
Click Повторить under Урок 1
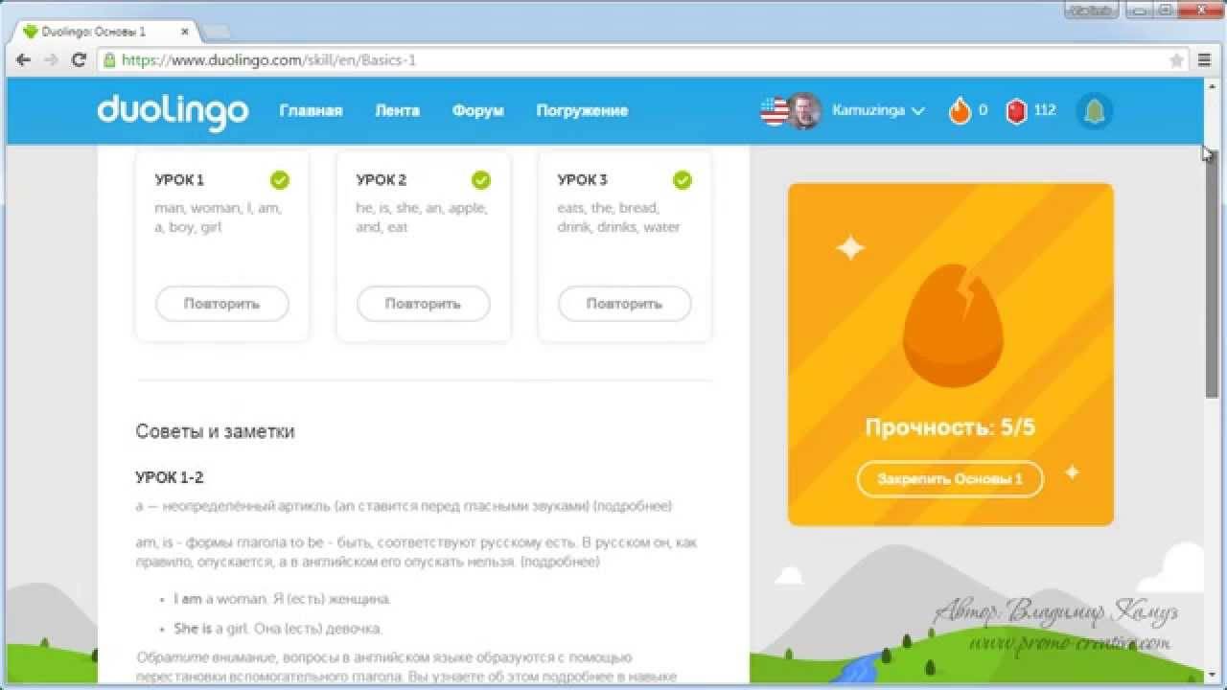click(222, 304)
